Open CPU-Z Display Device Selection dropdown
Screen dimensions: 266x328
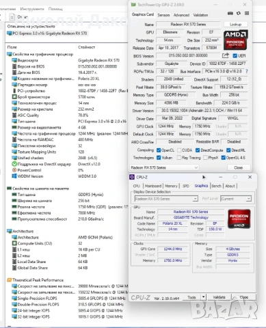coord(166,199)
